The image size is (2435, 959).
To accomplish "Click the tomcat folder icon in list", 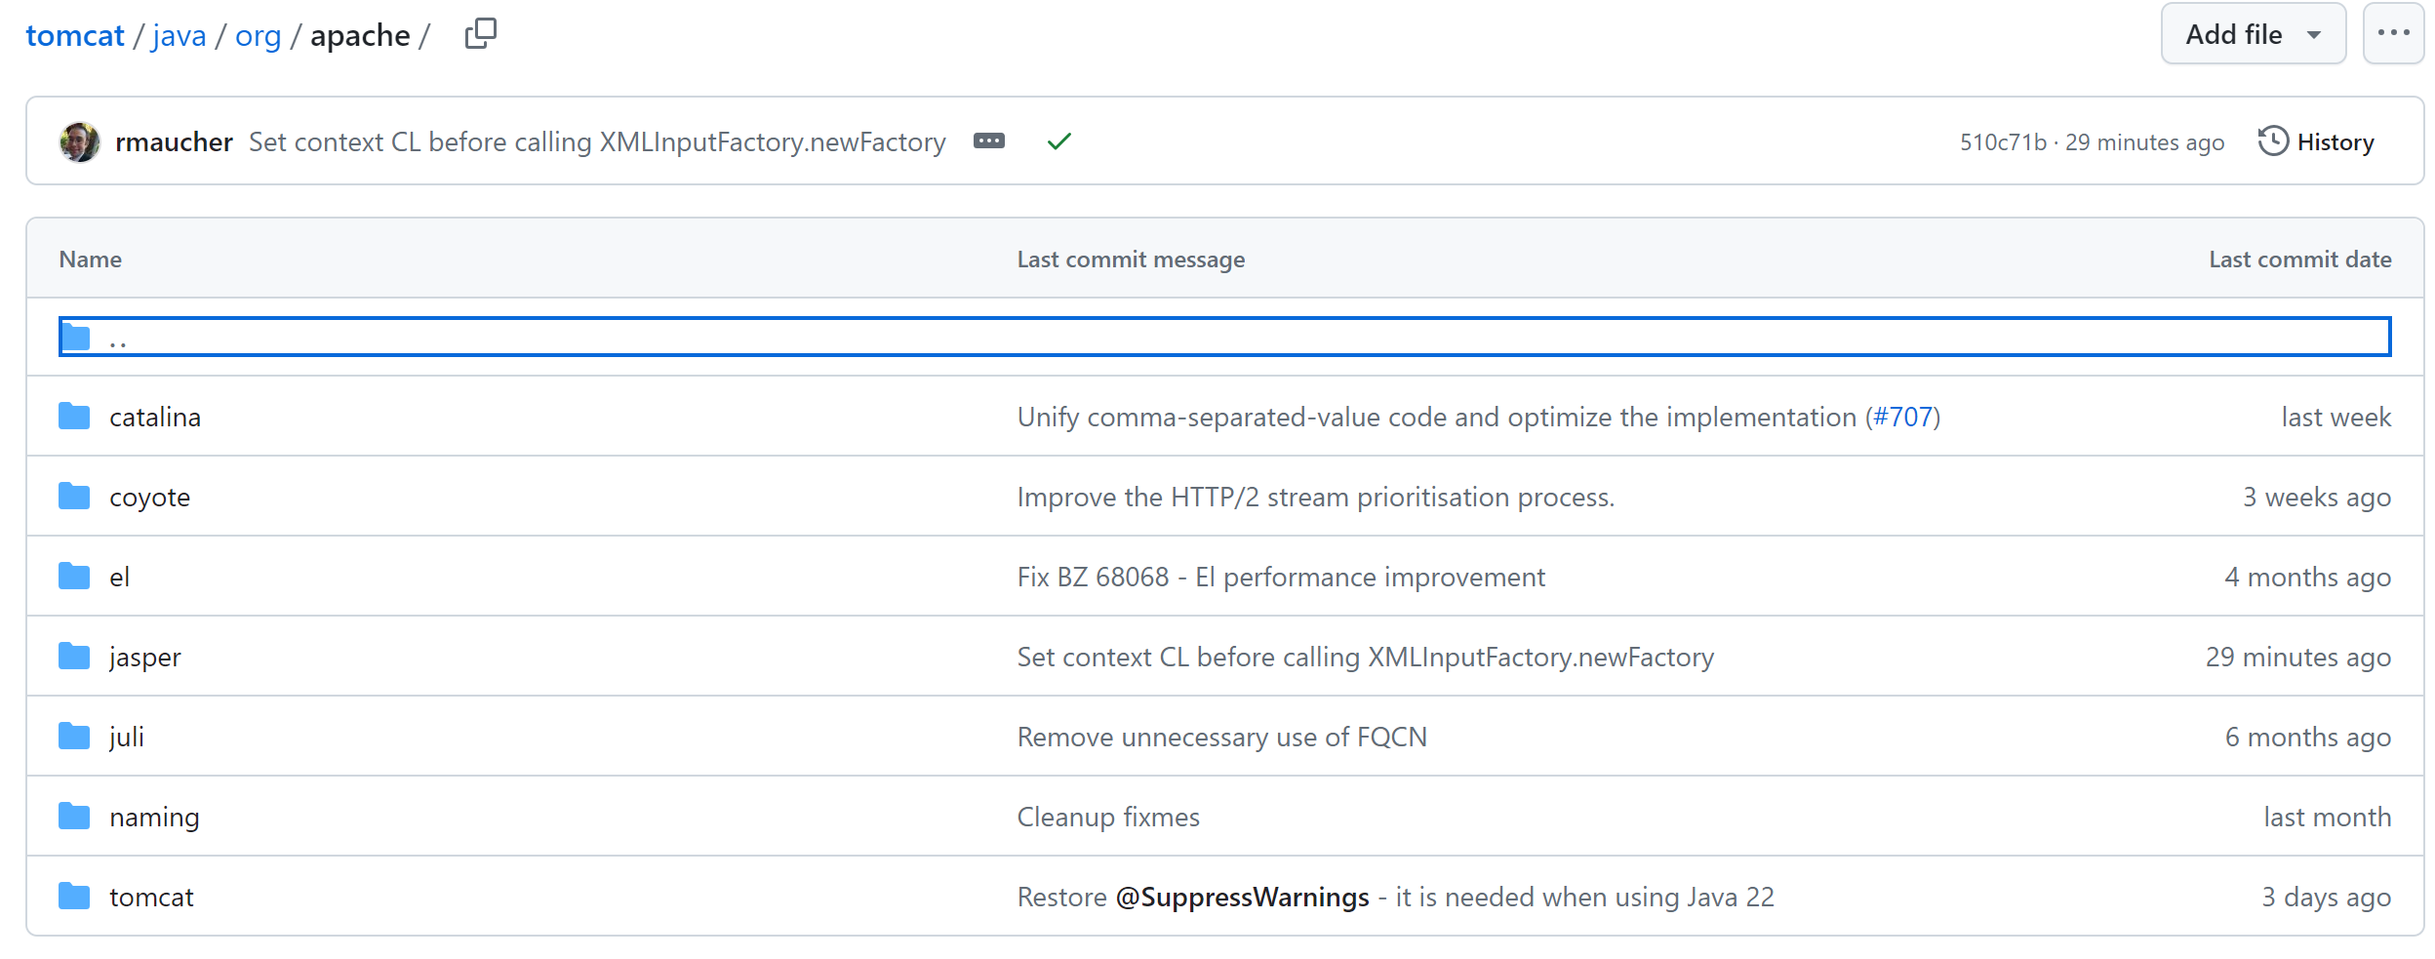I will (x=74, y=897).
